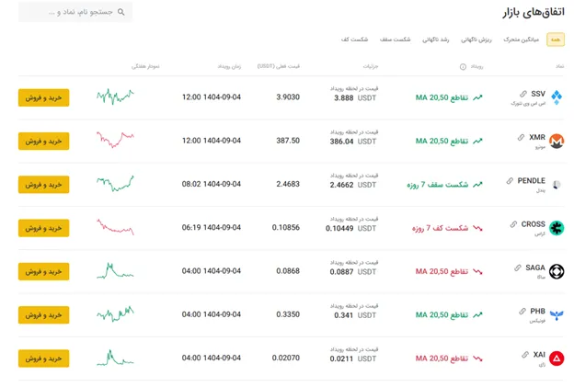Open SAGA weekly chart thumbnail
Viewport: 574px width, 387px height.
tap(115, 270)
